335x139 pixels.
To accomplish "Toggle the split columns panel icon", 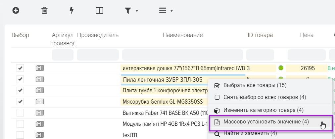I will (x=99, y=11).
